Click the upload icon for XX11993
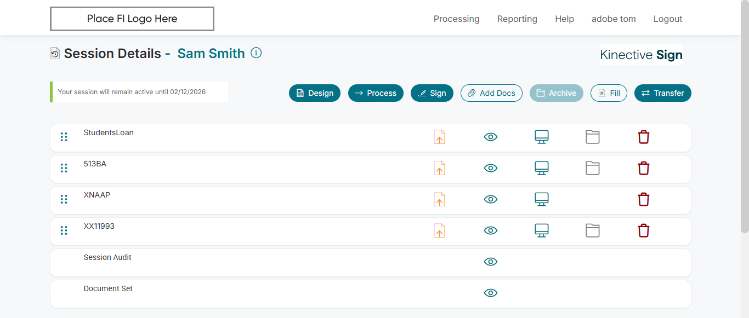This screenshot has width=749, height=318. pyautogui.click(x=439, y=230)
